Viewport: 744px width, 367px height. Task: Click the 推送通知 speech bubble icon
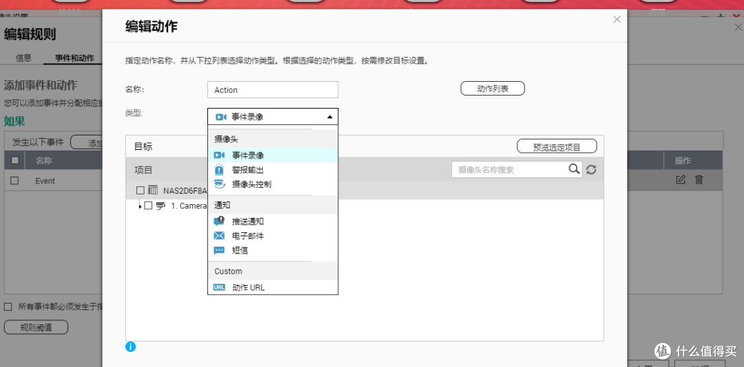[219, 221]
